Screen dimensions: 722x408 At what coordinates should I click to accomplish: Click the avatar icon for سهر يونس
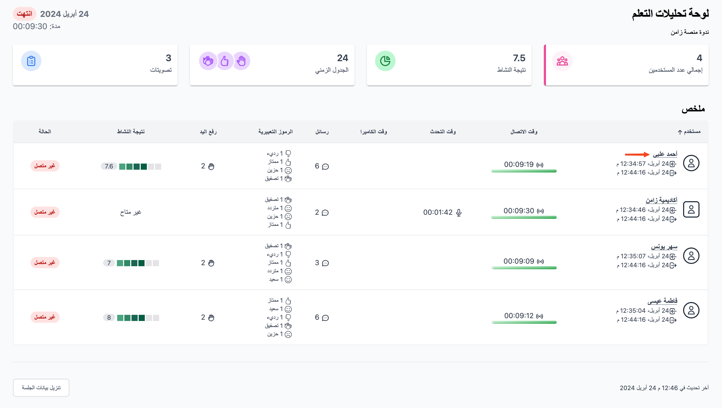tap(691, 256)
